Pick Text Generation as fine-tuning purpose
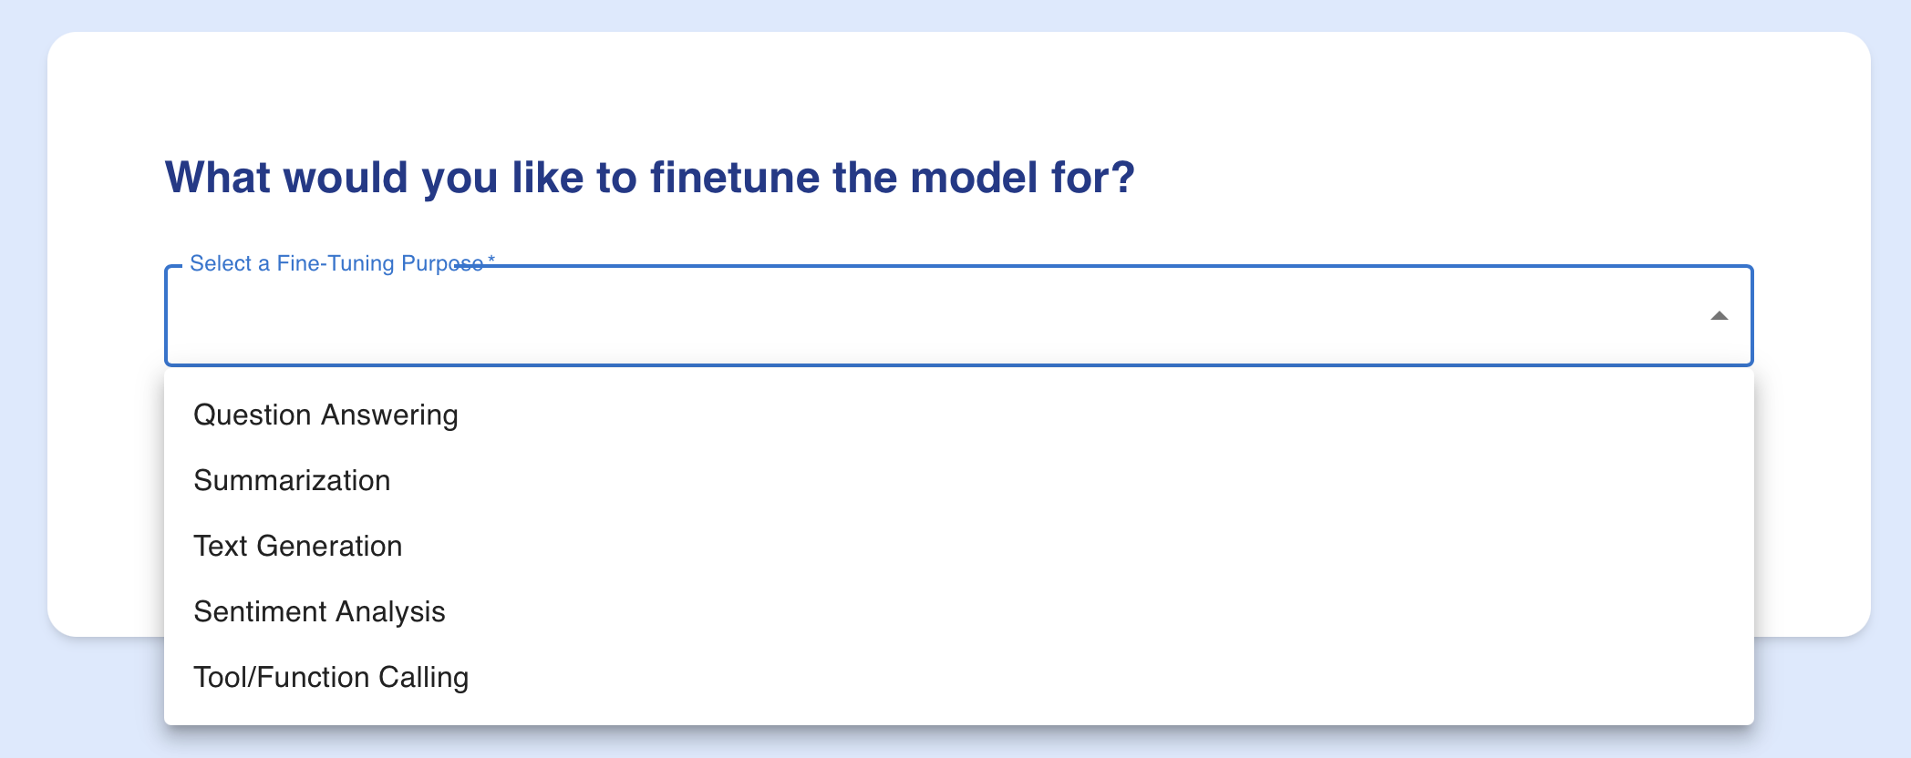The width and height of the screenshot is (1911, 758). click(x=297, y=547)
